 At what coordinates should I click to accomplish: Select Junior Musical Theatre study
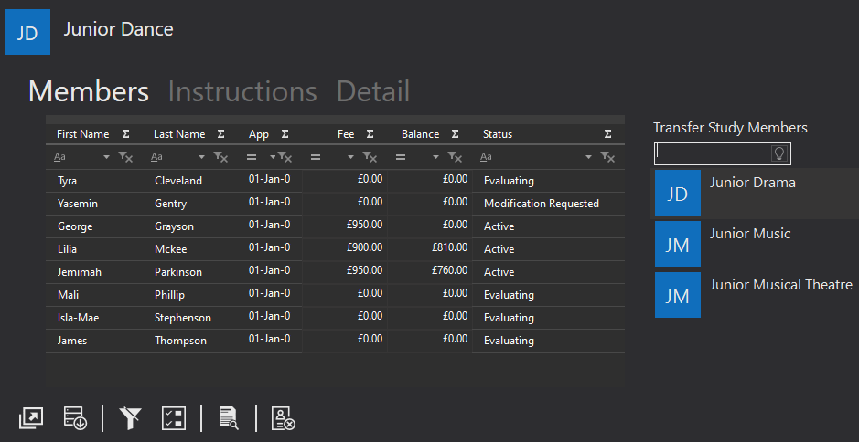coord(754,295)
